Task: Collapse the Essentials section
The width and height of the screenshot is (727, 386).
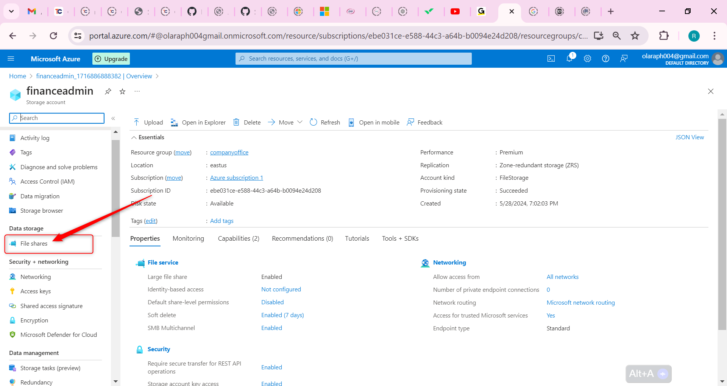Action: (148, 137)
